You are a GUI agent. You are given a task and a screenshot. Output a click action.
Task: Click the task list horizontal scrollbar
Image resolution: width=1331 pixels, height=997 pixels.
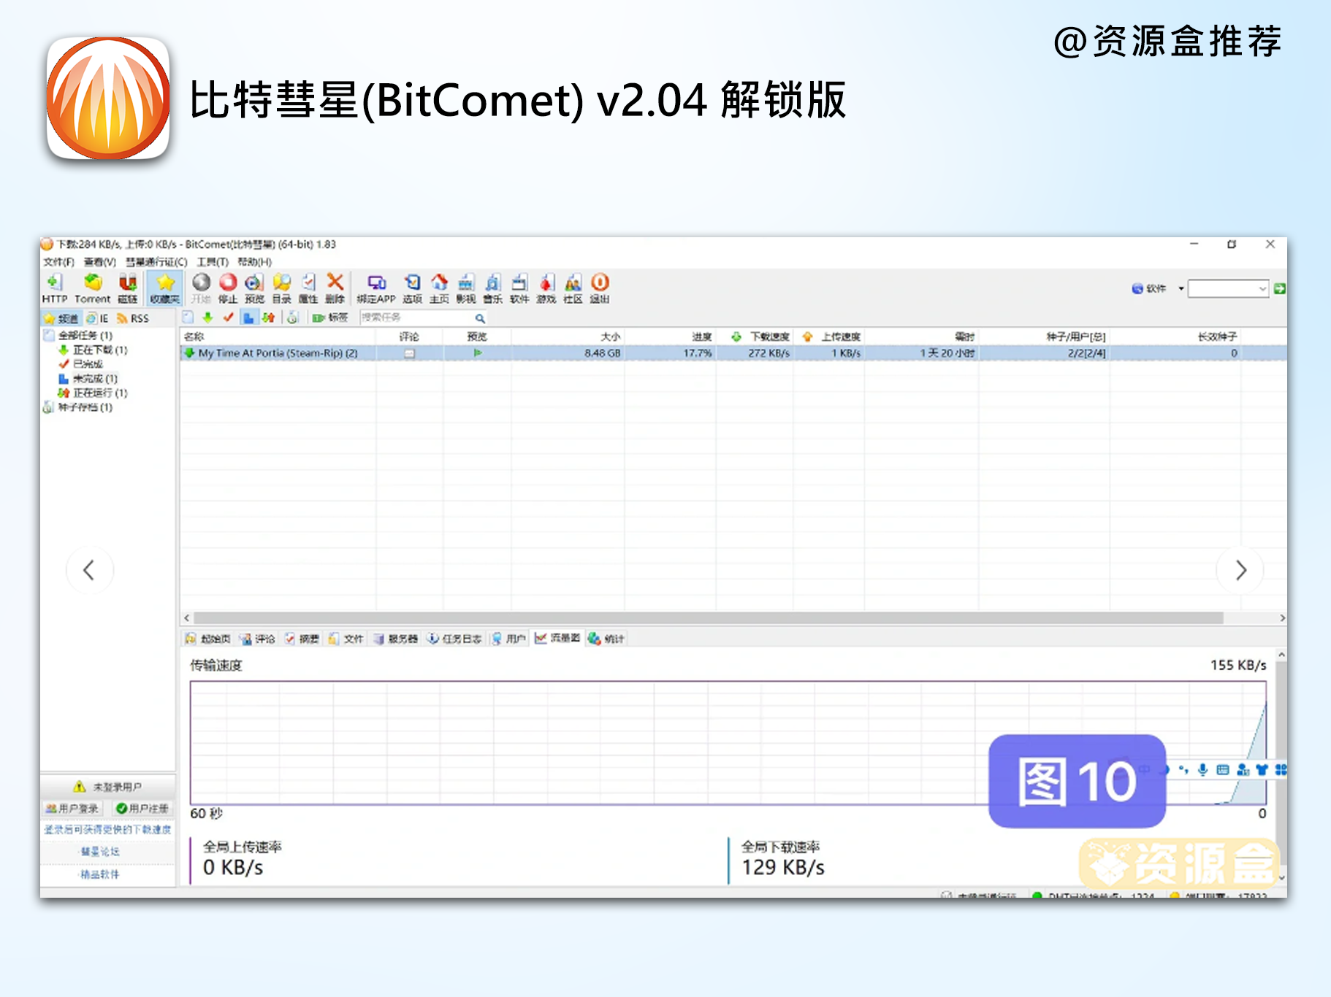click(x=709, y=618)
